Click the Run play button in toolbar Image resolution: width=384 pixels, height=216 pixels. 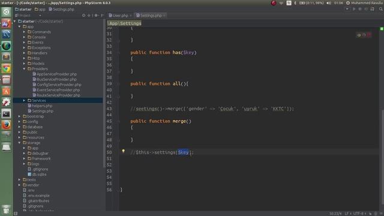coord(354,9)
